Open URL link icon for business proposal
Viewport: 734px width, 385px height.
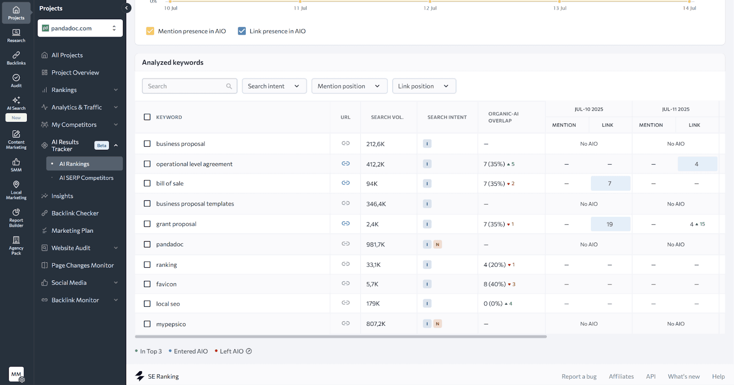point(345,143)
